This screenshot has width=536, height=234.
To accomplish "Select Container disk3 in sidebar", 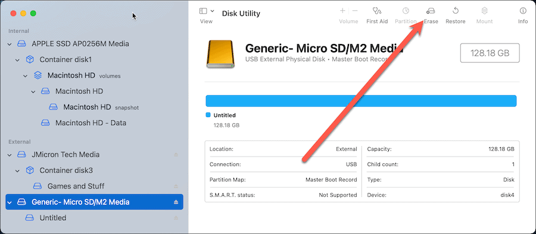I will pyautogui.click(x=66, y=170).
